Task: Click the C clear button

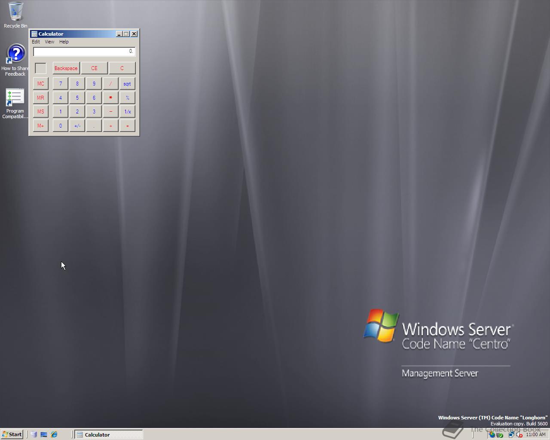Action: point(122,68)
